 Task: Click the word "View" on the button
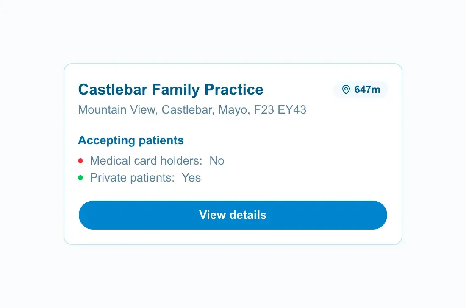(212, 215)
